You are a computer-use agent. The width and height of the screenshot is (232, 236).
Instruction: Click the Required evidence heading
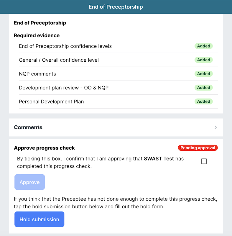pyautogui.click(x=37, y=35)
